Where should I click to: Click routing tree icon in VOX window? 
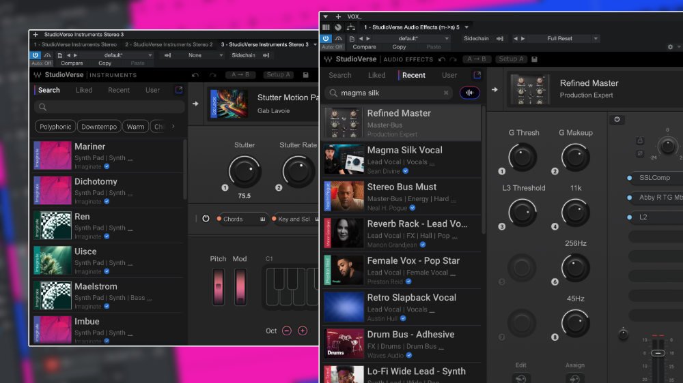tap(350, 27)
